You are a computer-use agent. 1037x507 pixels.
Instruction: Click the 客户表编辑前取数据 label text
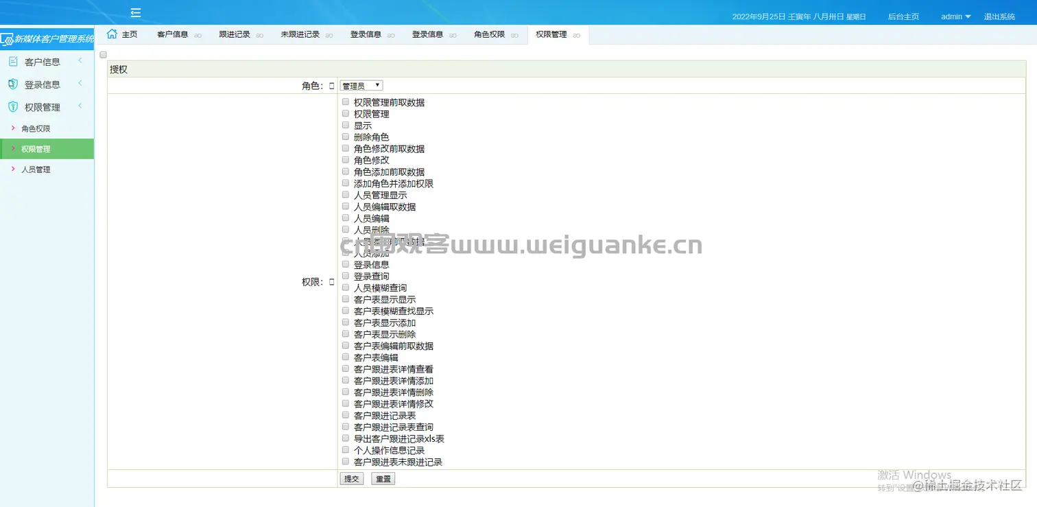point(394,346)
